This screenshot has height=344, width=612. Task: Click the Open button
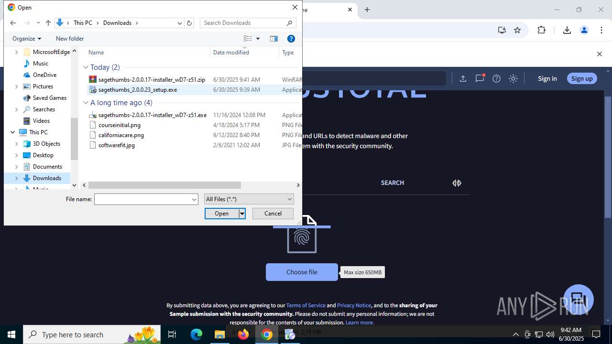[x=222, y=214]
